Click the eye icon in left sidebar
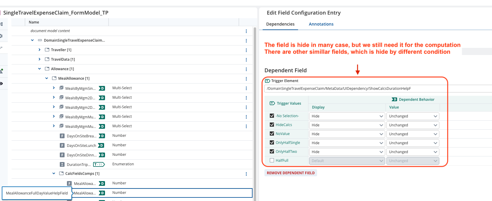 point(1,84)
